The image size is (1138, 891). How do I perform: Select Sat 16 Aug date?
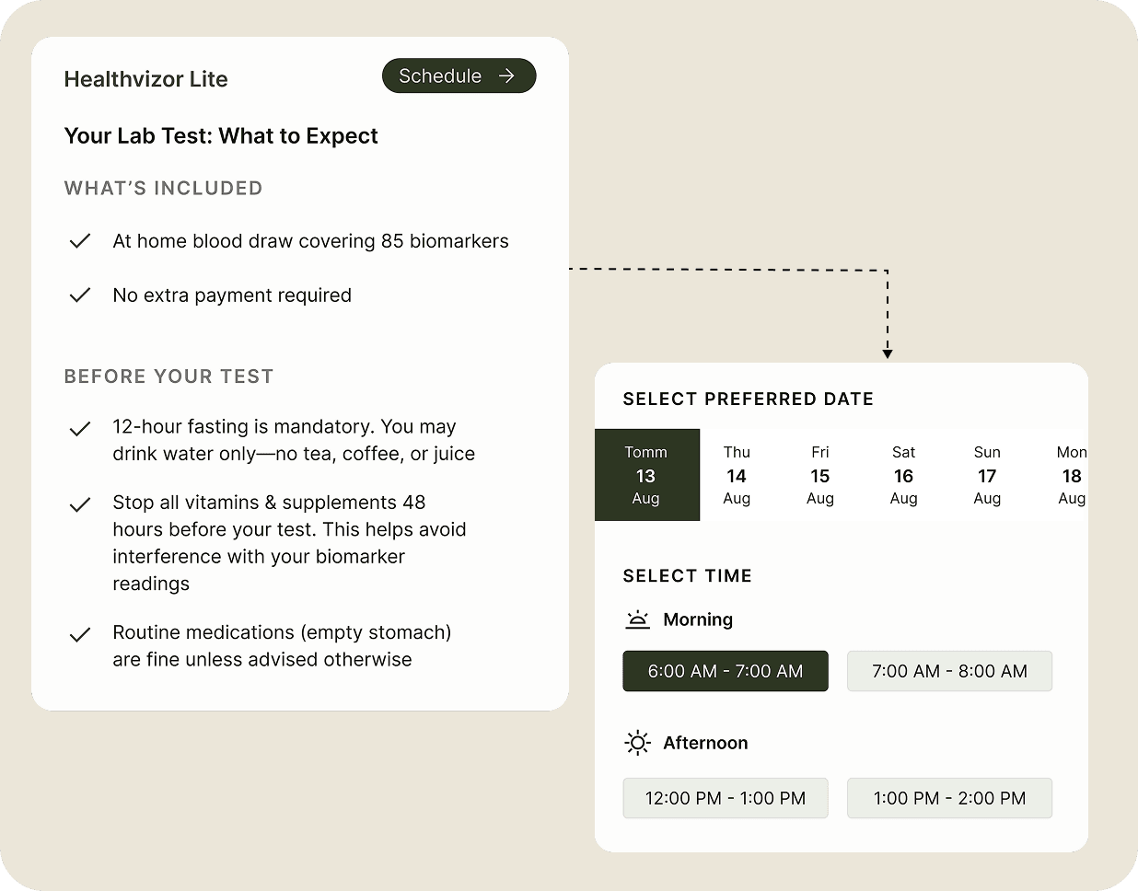point(903,475)
